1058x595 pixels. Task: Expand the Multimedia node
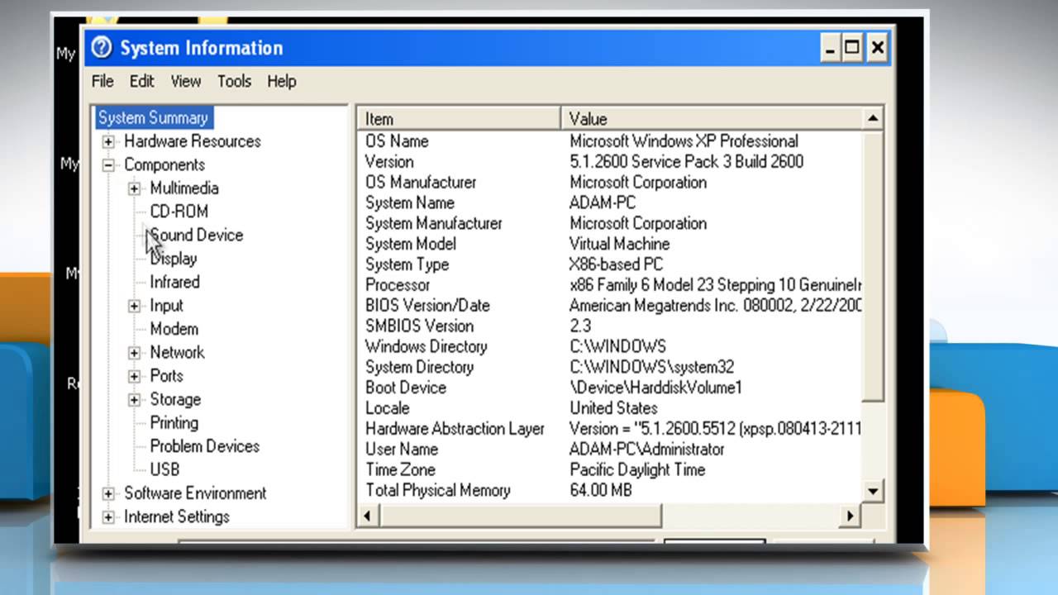coord(134,188)
